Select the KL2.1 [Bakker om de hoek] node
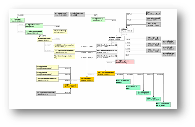 coord(123,82)
